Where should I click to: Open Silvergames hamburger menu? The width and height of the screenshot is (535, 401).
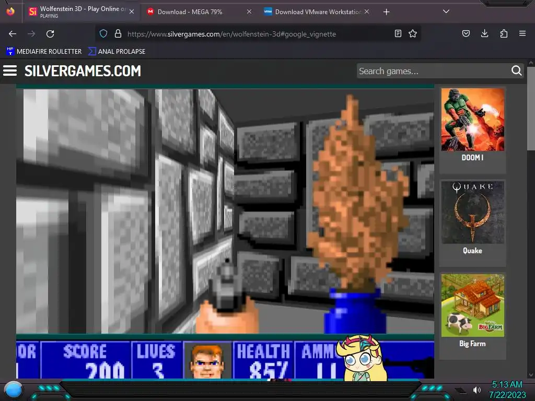10,70
